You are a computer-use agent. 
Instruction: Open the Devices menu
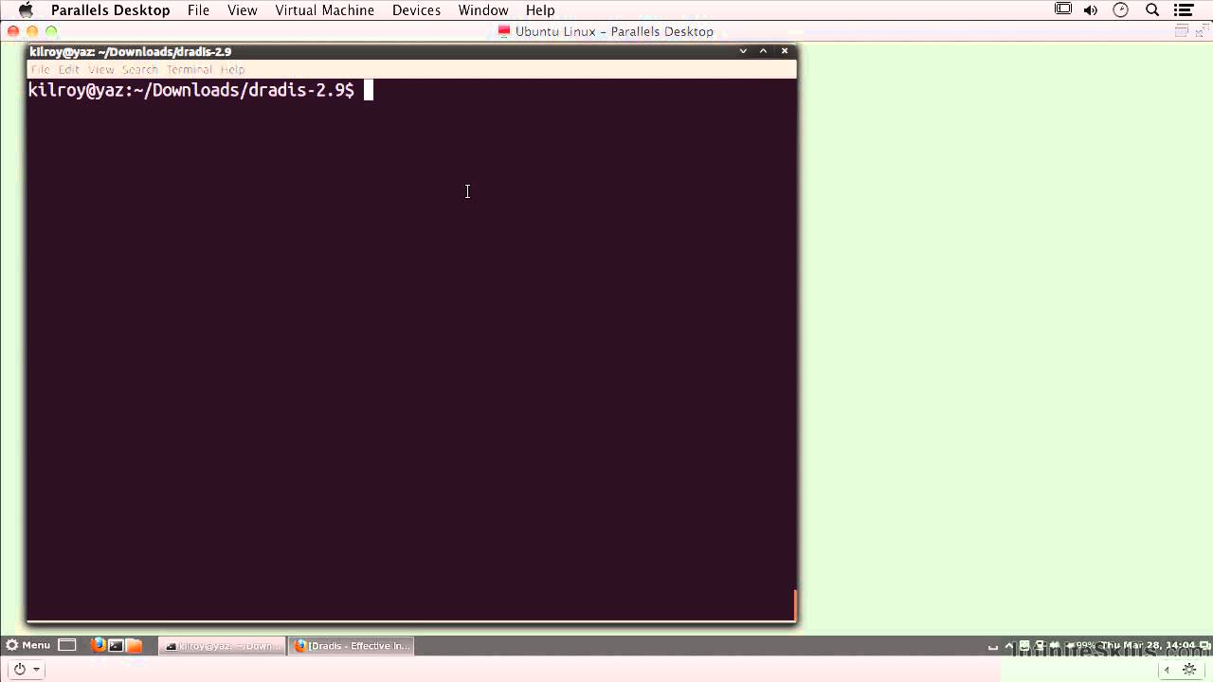pyautogui.click(x=416, y=10)
